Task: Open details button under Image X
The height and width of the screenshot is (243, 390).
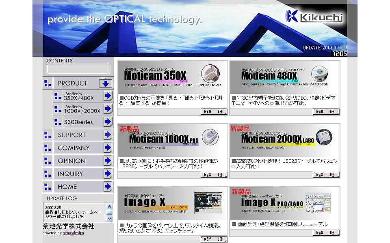Action: [x=214, y=239]
